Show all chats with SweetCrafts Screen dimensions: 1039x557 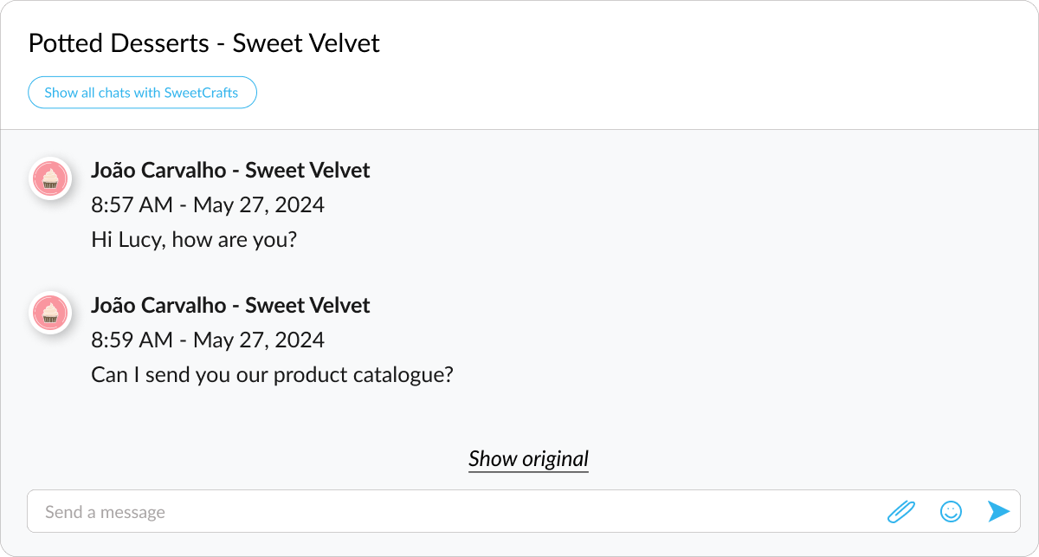142,93
